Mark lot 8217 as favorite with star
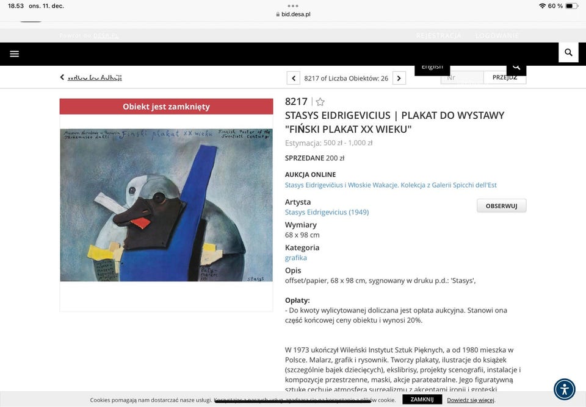Image resolution: width=586 pixels, height=407 pixels. (320, 102)
